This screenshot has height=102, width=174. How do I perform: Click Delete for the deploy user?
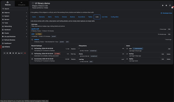pyautogui.click(x=168, y=59)
